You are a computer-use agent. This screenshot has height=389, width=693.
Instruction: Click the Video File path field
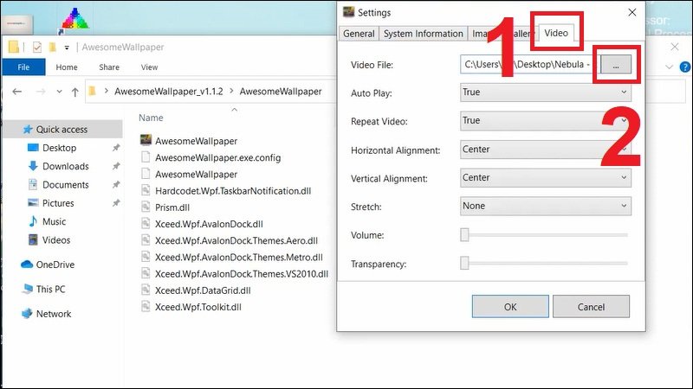coord(528,65)
